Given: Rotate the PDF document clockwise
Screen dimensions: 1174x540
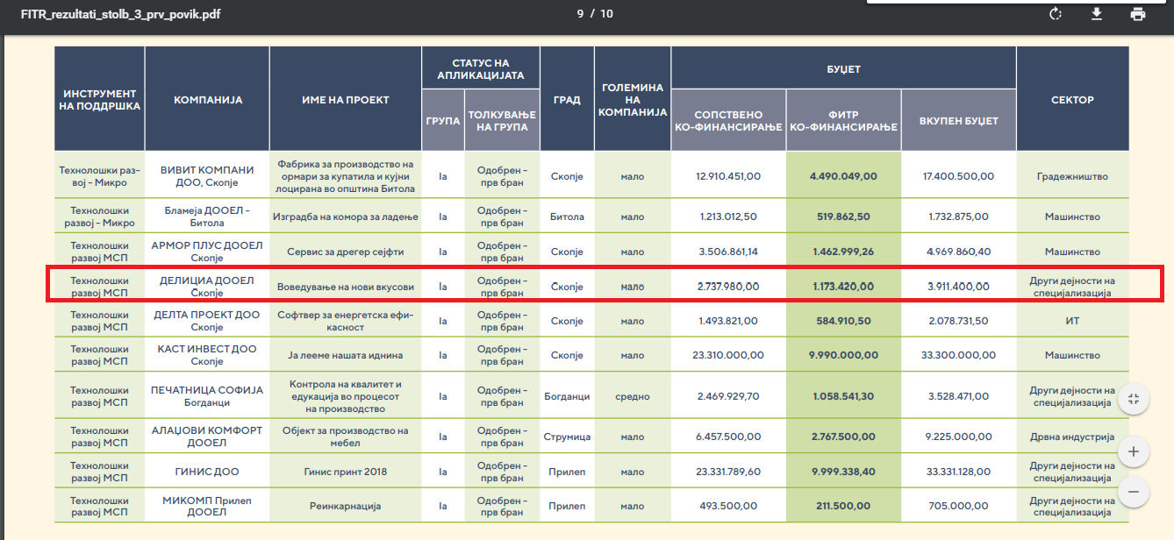Looking at the screenshot, I should (x=1056, y=14).
